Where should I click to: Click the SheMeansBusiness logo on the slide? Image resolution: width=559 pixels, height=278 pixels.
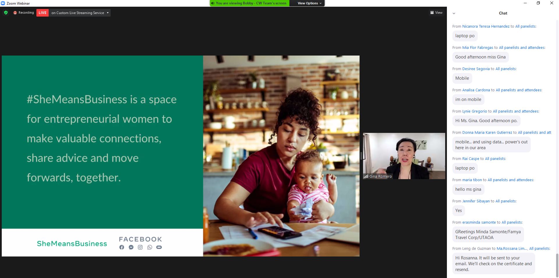[x=72, y=243]
